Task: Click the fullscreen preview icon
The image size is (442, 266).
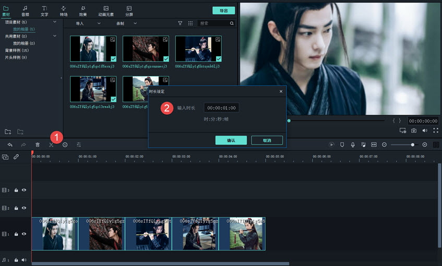Action: tap(436, 130)
